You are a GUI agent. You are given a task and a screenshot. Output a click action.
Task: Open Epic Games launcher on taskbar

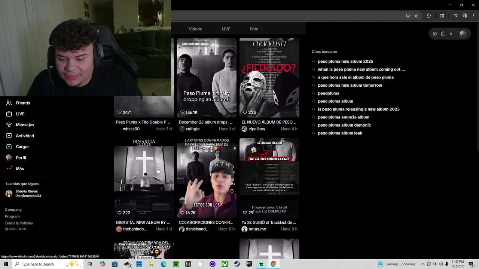coord(249,264)
